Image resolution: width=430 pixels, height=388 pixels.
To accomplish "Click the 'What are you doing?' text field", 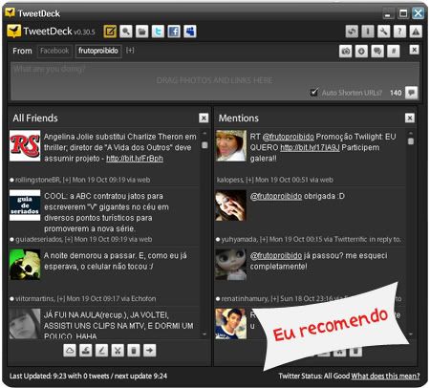I will 215,81.
